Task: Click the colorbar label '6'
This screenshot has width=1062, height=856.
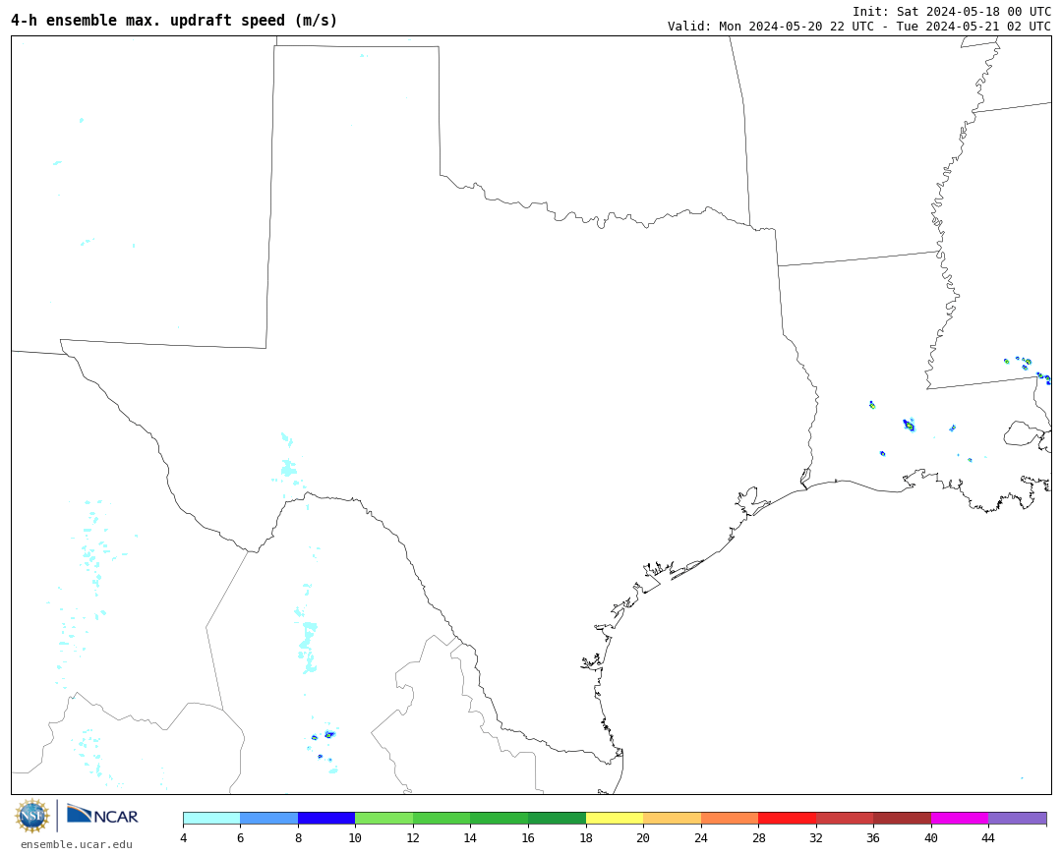Action: [241, 837]
